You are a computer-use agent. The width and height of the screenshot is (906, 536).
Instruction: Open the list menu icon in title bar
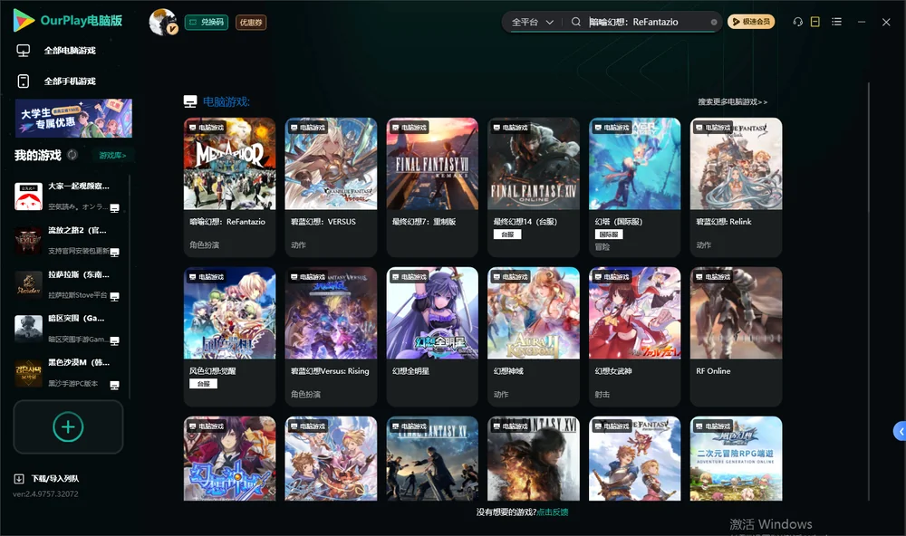[x=836, y=22]
